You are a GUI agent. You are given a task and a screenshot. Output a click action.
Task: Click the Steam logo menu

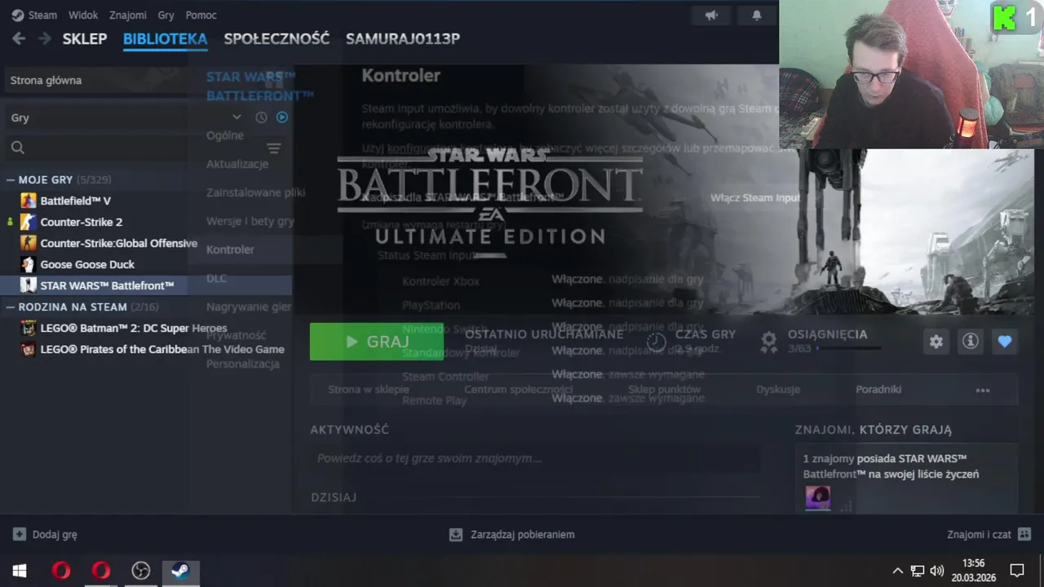[x=34, y=15]
